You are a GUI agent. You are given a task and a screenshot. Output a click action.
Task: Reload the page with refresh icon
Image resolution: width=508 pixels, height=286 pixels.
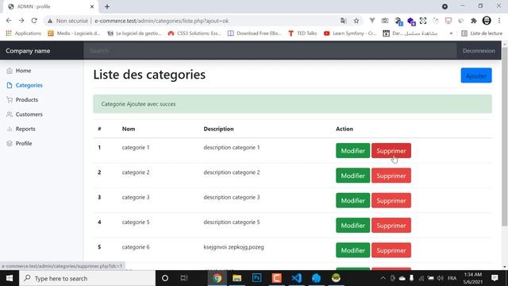coord(34,21)
